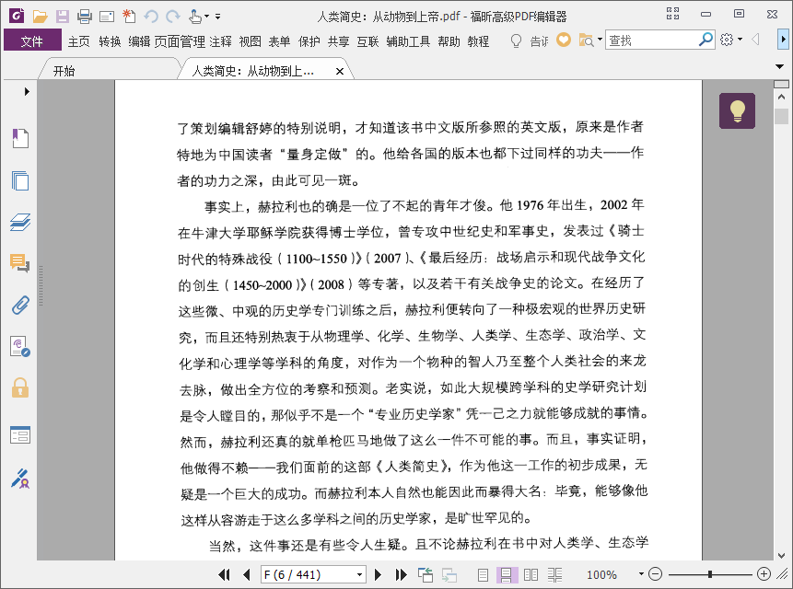
Task: Open the 页面管理 ribbon tab
Action: click(180, 40)
